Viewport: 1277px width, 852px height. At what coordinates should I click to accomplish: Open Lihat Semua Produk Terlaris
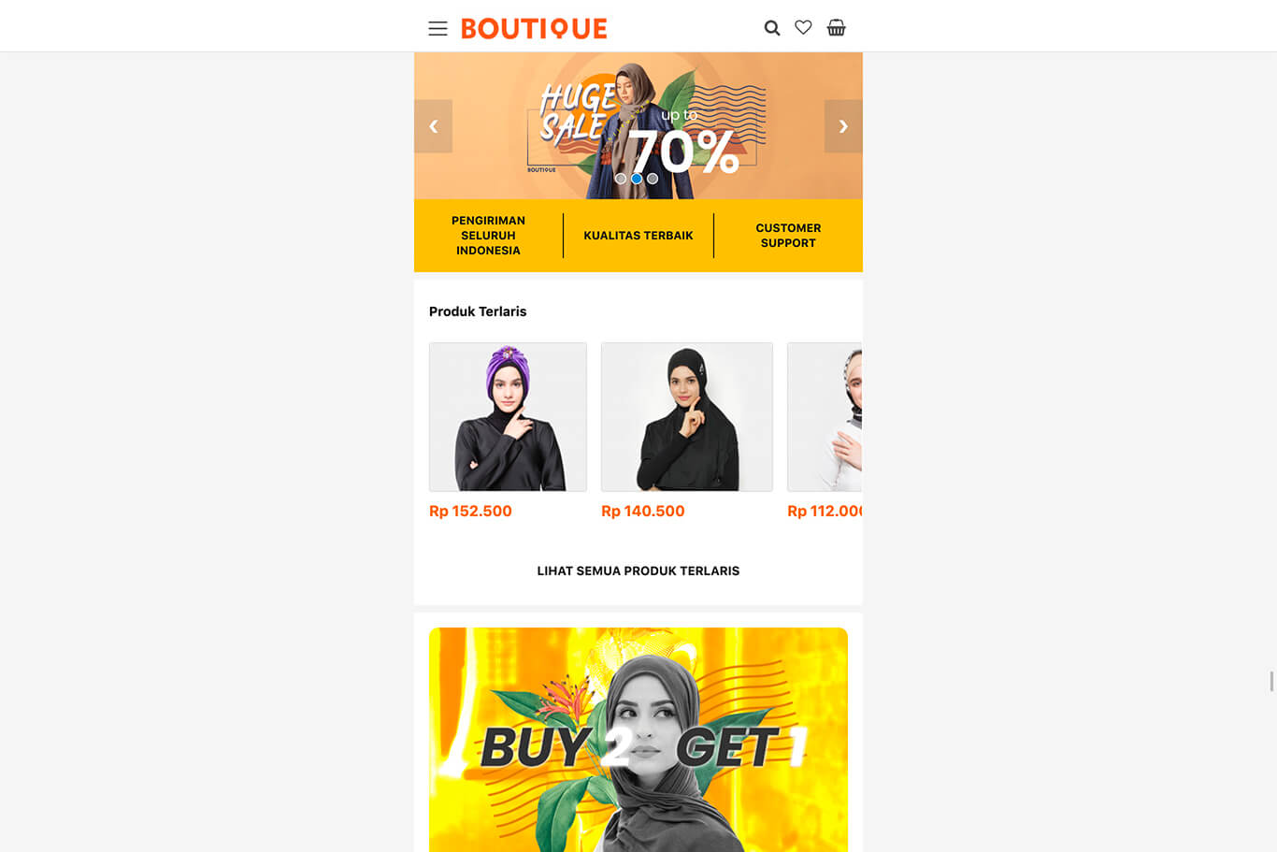pos(638,570)
